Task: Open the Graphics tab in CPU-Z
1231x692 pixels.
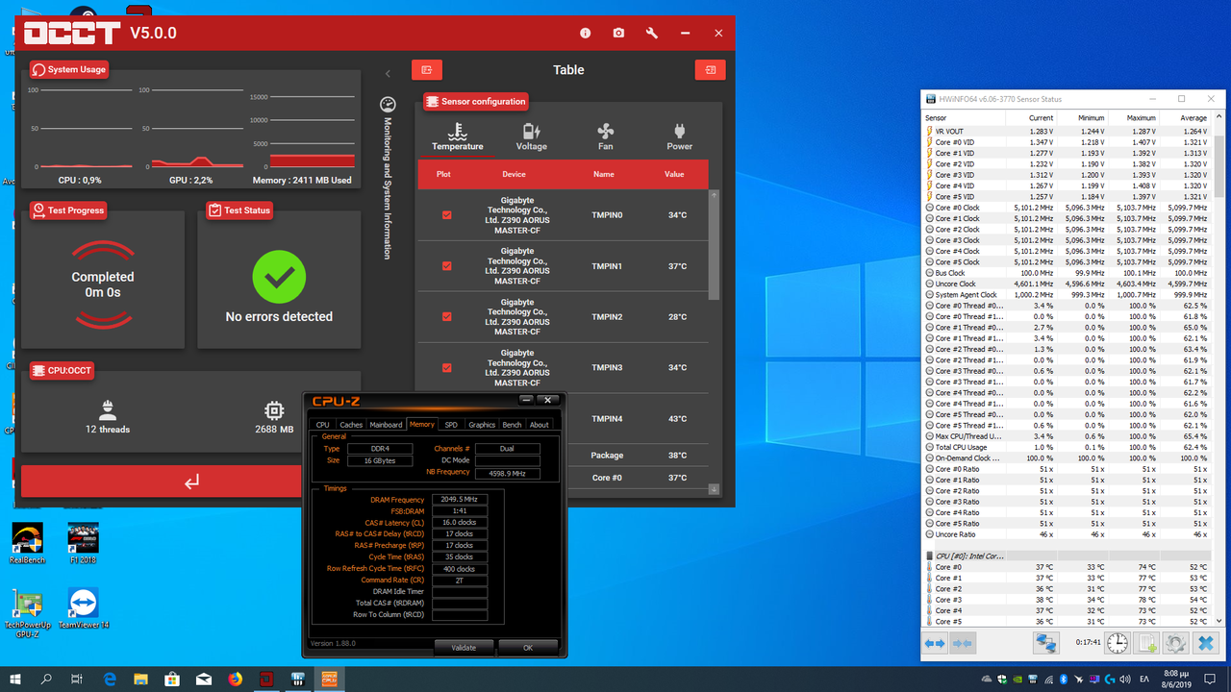Action: pyautogui.click(x=482, y=424)
